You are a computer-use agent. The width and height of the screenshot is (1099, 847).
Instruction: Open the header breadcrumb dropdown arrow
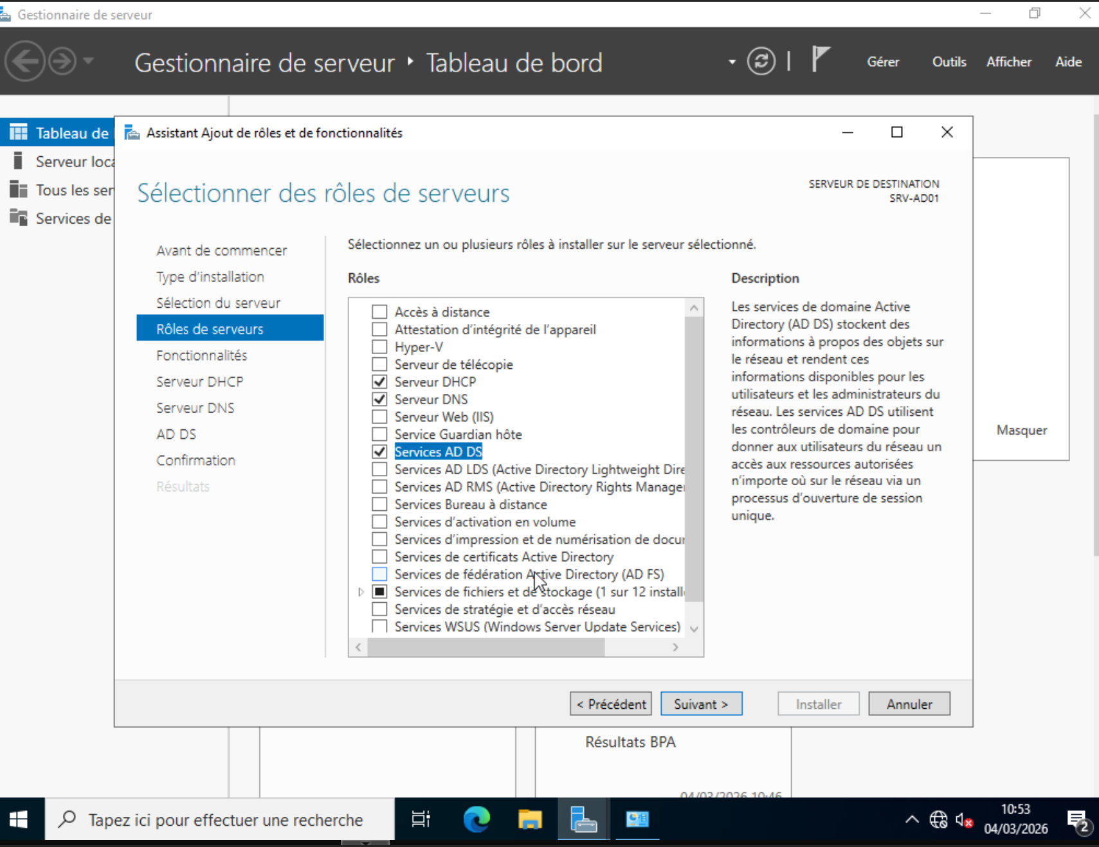732,62
